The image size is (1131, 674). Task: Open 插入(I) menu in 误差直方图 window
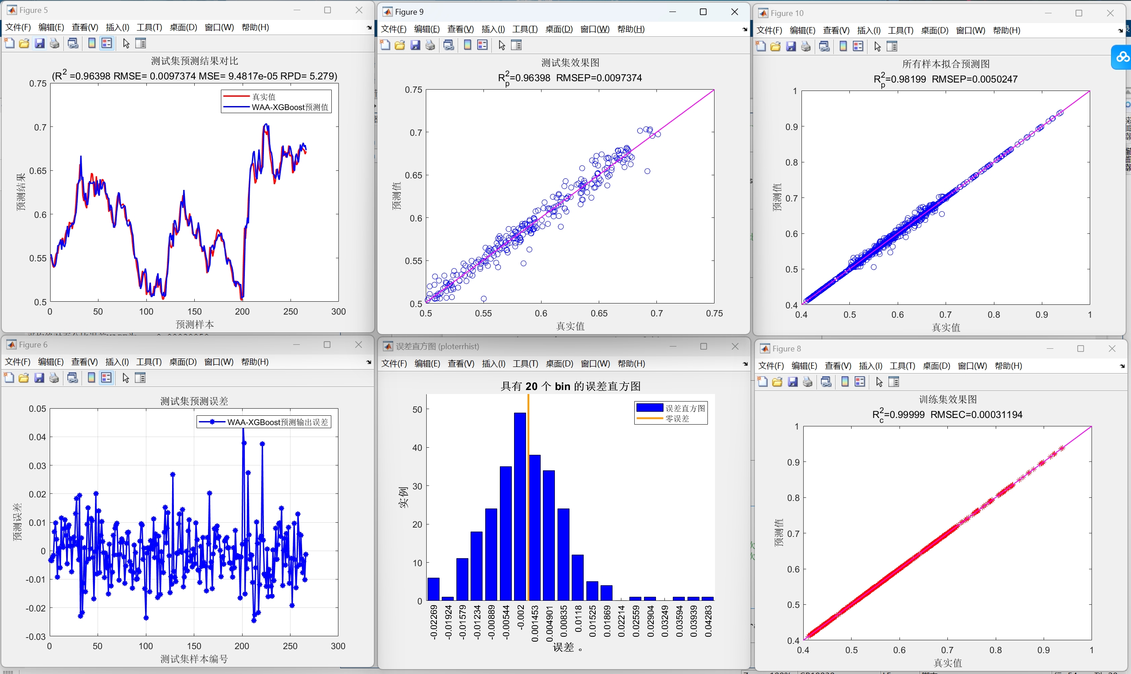493,364
